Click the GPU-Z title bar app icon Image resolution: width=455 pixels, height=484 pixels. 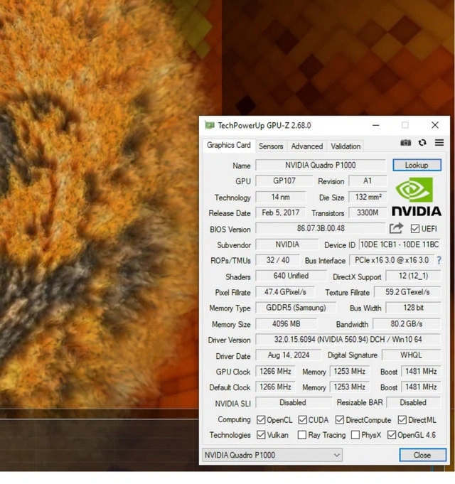click(209, 125)
